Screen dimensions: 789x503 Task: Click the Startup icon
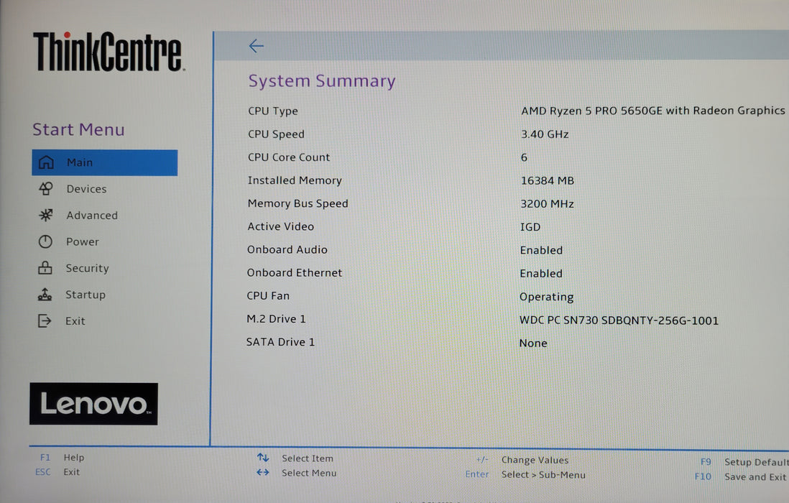(x=45, y=295)
